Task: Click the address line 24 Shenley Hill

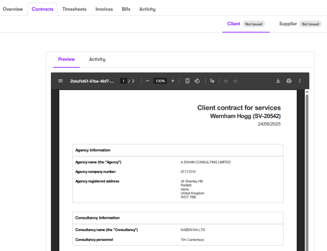Action: point(192,181)
